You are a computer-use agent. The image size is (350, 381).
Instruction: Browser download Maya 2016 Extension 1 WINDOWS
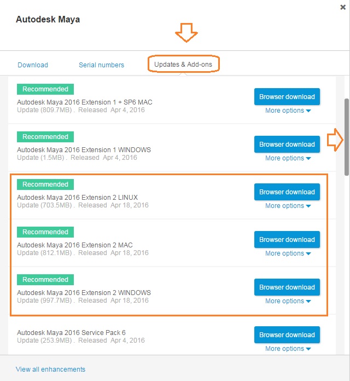(x=287, y=145)
